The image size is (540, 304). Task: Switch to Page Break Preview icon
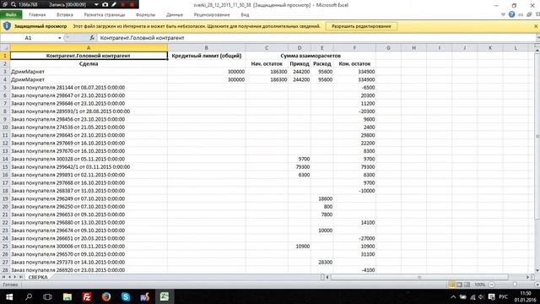[467, 285]
